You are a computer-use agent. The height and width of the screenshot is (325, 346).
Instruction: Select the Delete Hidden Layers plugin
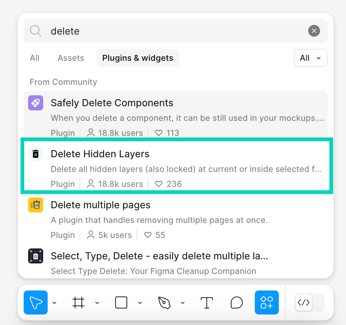(x=175, y=166)
